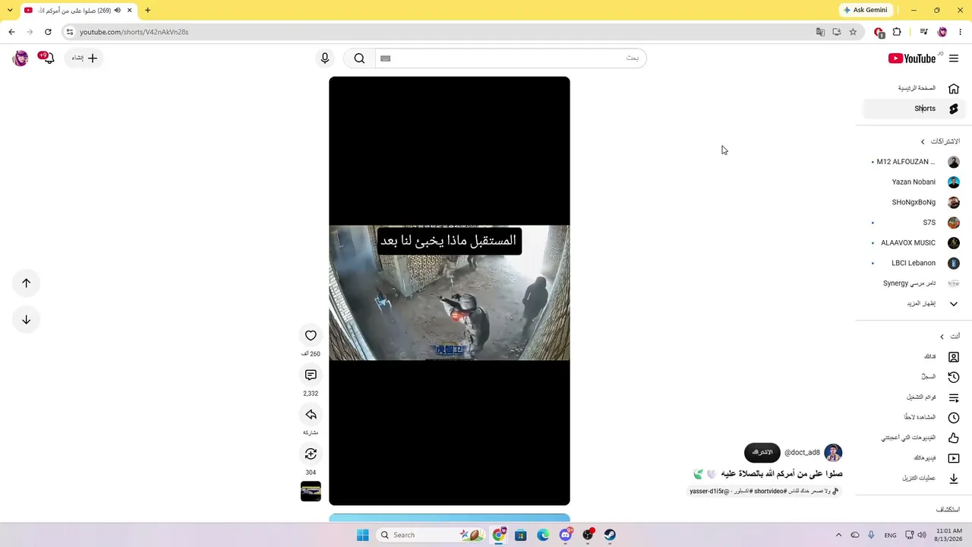Open the Extensions puzzle icon
972x547 pixels.
pyautogui.click(x=897, y=32)
